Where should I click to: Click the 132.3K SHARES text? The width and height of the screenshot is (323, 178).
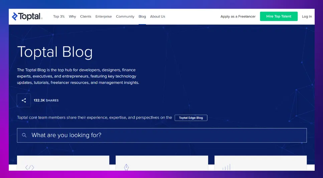coord(46,100)
